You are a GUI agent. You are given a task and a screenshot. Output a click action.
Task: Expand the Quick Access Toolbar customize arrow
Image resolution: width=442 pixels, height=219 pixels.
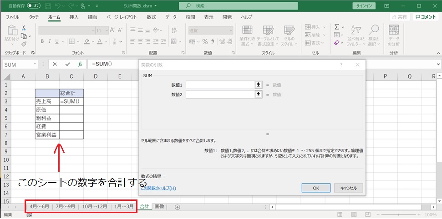[97, 6]
